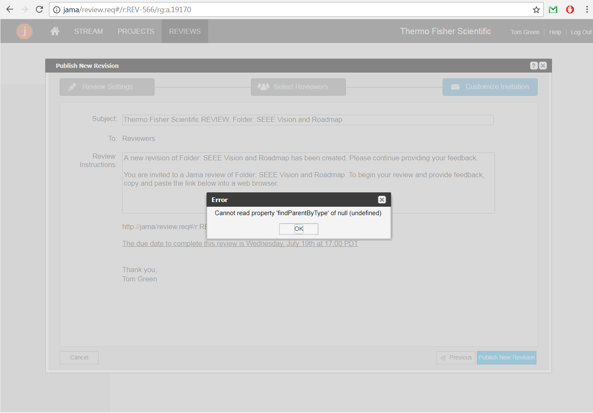593x413 pixels.
Task: Click the Jama logo icon
Action: (x=24, y=31)
